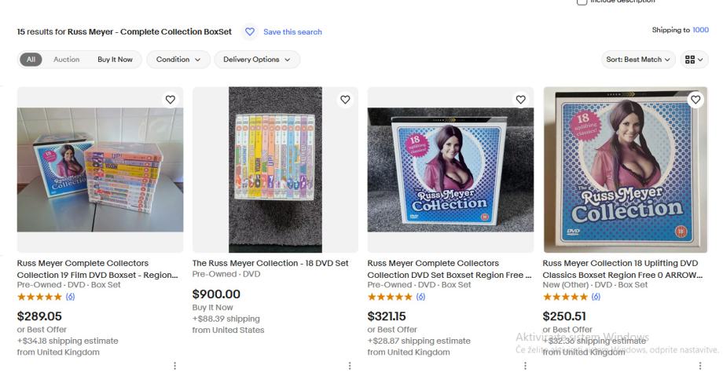
Task: Open the Sort: Best Match dropdown
Action: [640, 60]
